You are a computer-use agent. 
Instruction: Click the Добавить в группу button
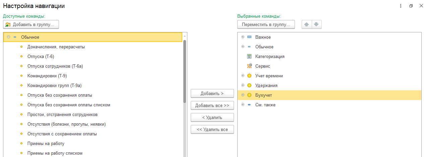(31, 24)
